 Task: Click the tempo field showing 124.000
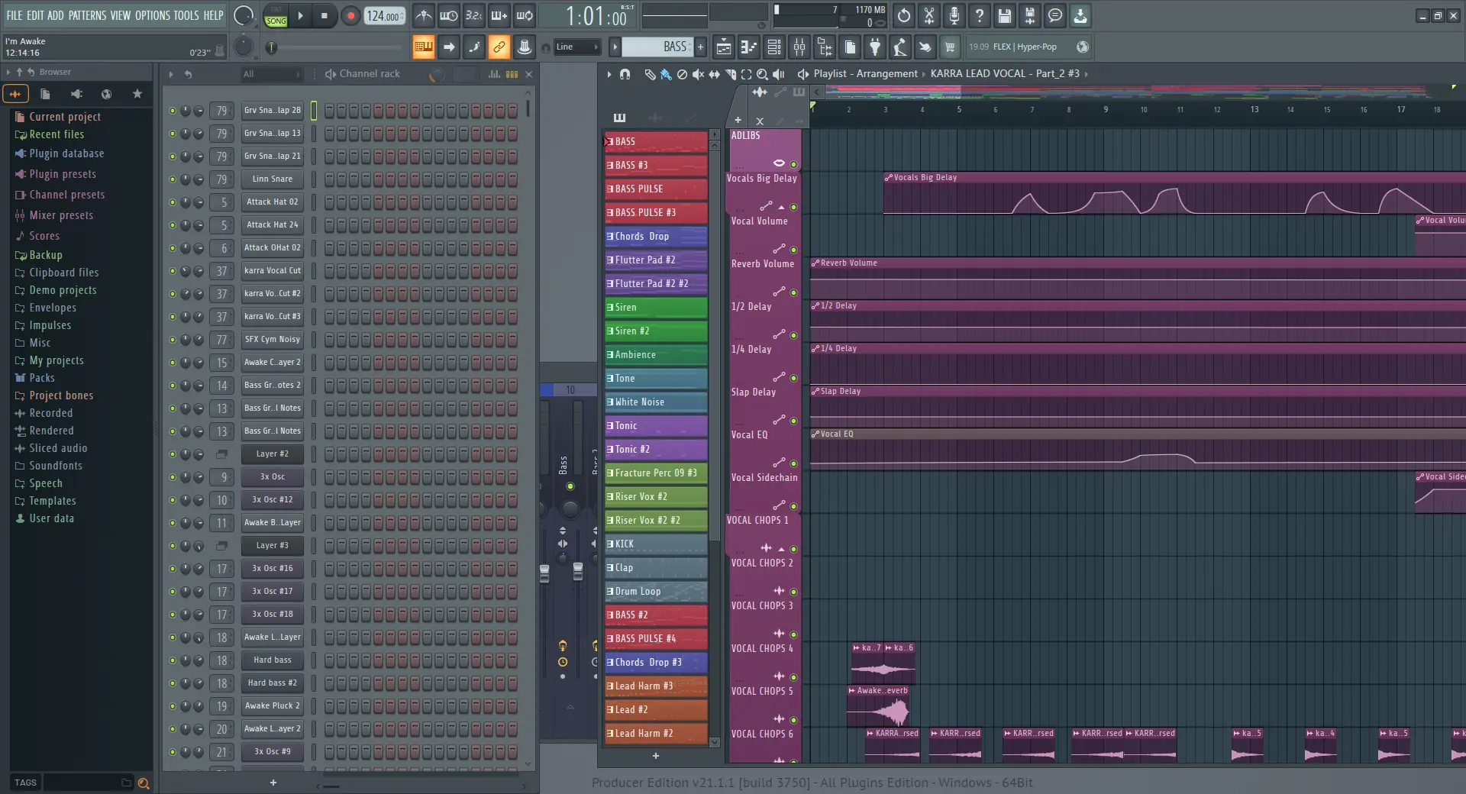click(384, 16)
